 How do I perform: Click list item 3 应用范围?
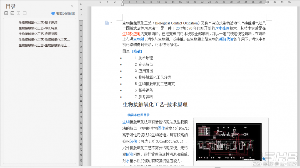click(x=144, y=71)
